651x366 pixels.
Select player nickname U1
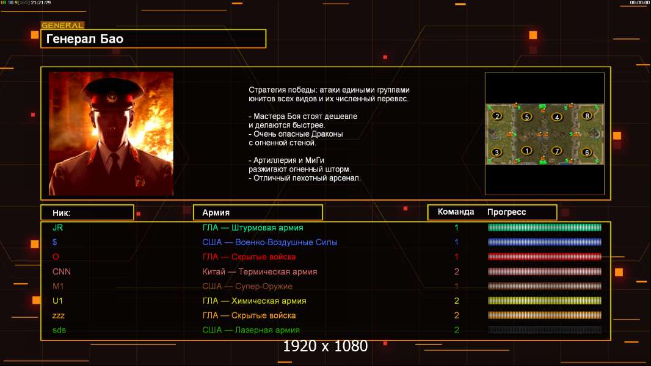(x=57, y=301)
